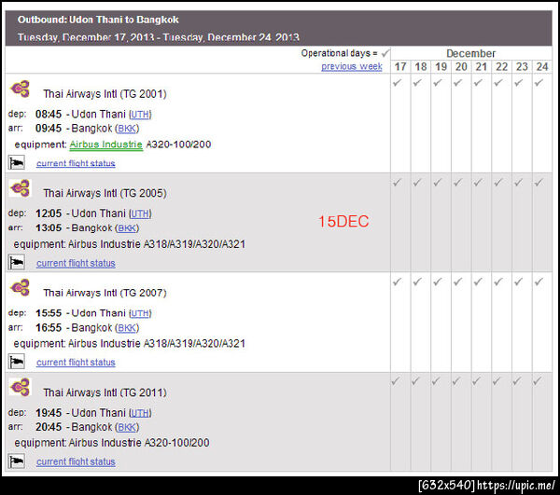Click the TG 2001 checkmark for December 24
Image resolution: width=560 pixels, height=495 pixels.
click(539, 83)
